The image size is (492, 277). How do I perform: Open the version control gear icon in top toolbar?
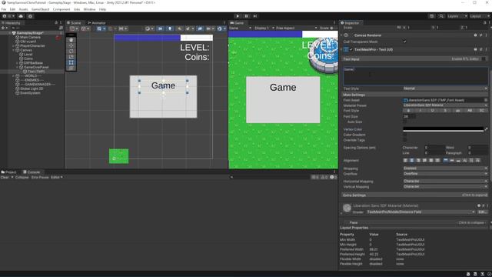tap(30, 16)
